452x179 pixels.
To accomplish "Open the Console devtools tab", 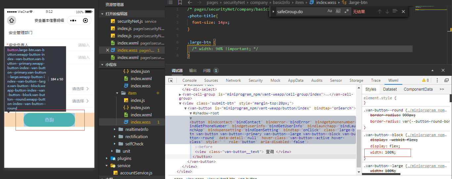I will click(190, 80).
